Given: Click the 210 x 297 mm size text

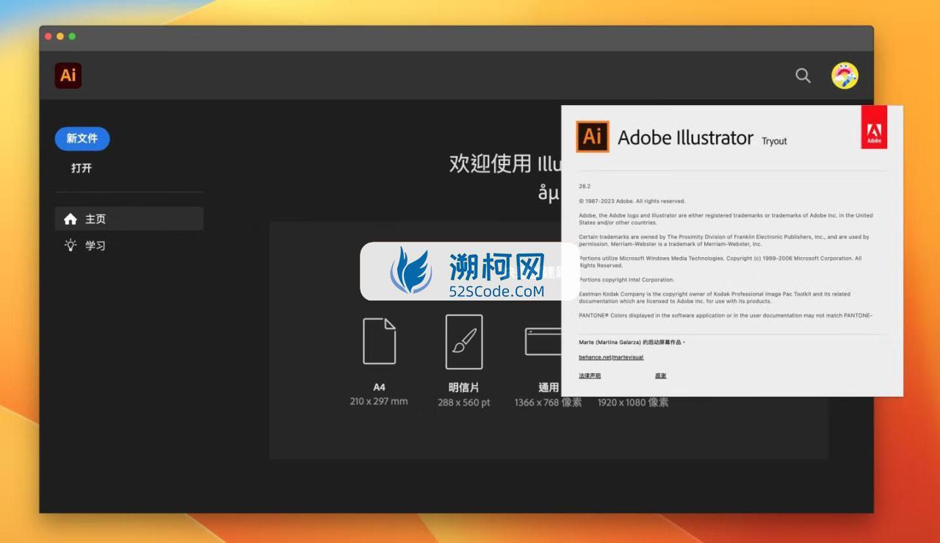Looking at the screenshot, I should 379,402.
